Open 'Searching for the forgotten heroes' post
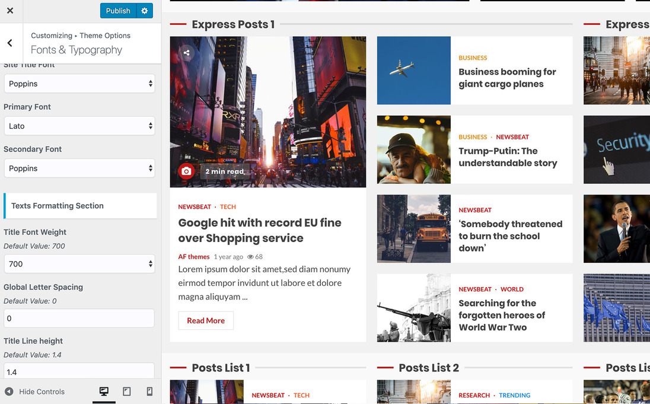650x404 pixels. (502, 315)
